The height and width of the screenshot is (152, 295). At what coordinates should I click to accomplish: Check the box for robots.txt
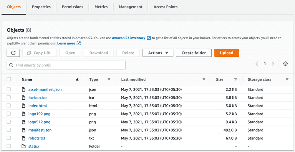coord(9,138)
